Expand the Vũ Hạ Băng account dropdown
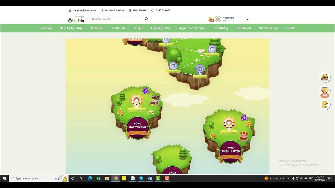This screenshot has width=335, height=188. coord(247,19)
